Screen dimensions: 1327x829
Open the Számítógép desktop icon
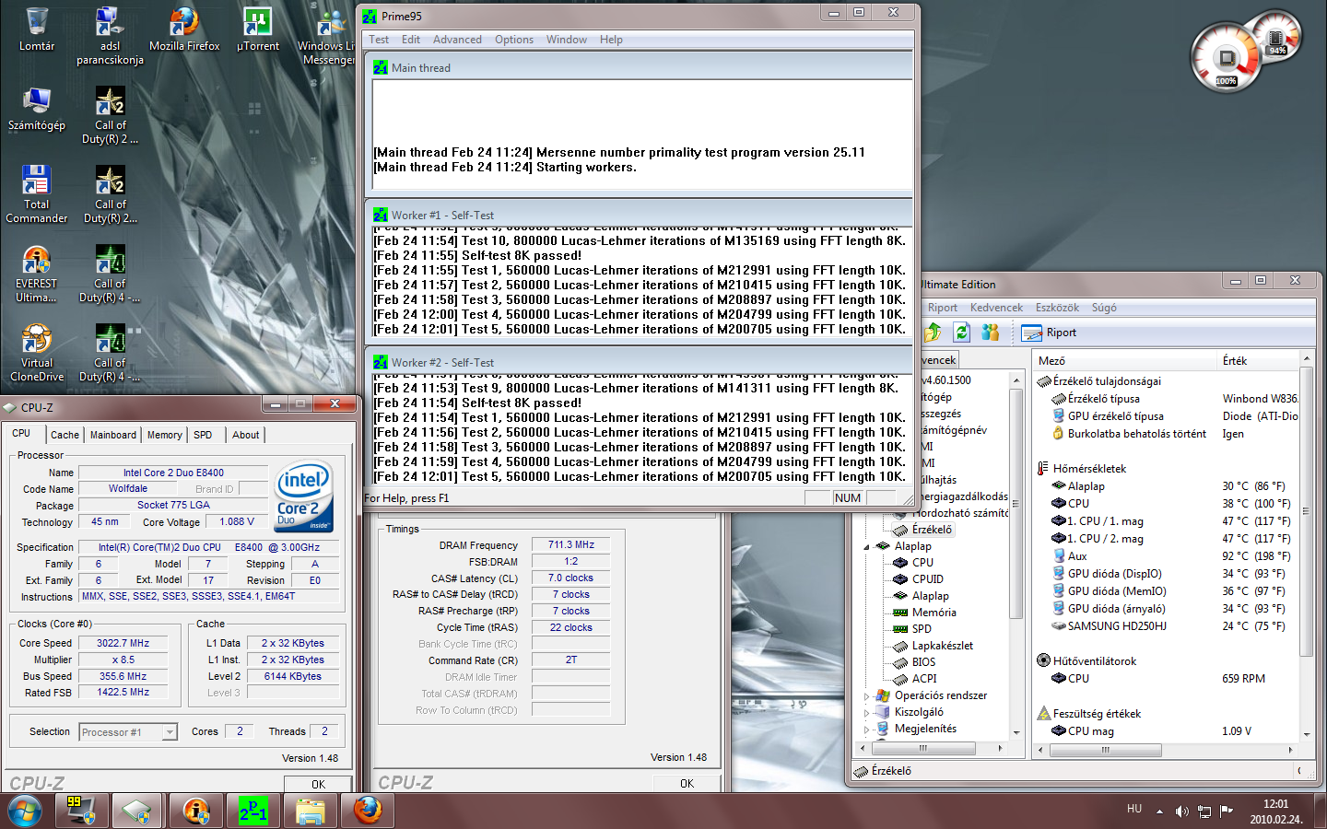[x=37, y=109]
